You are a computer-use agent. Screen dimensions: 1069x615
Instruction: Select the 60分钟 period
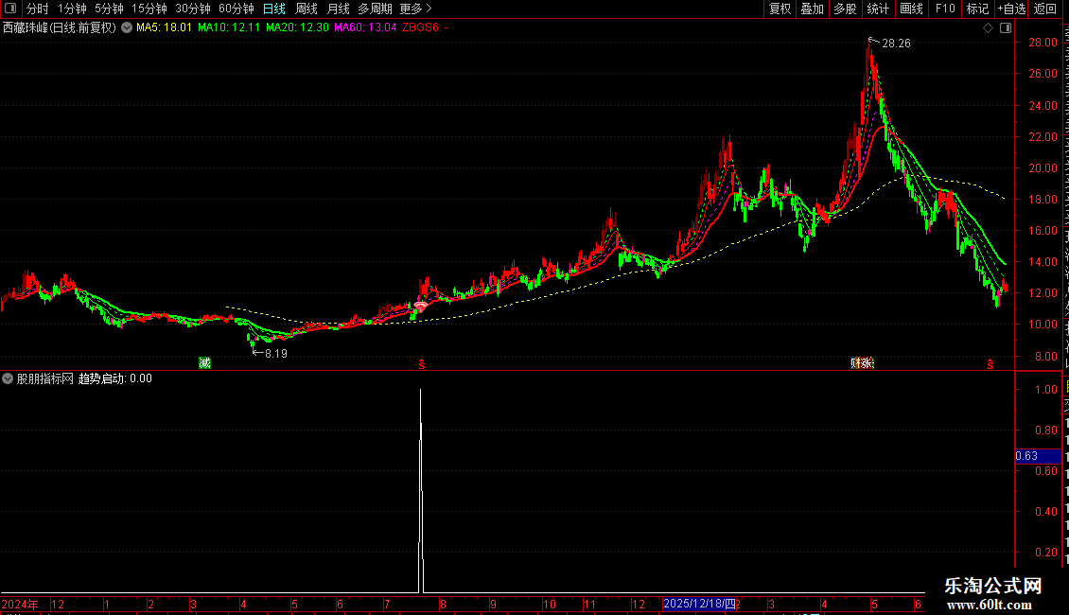236,9
